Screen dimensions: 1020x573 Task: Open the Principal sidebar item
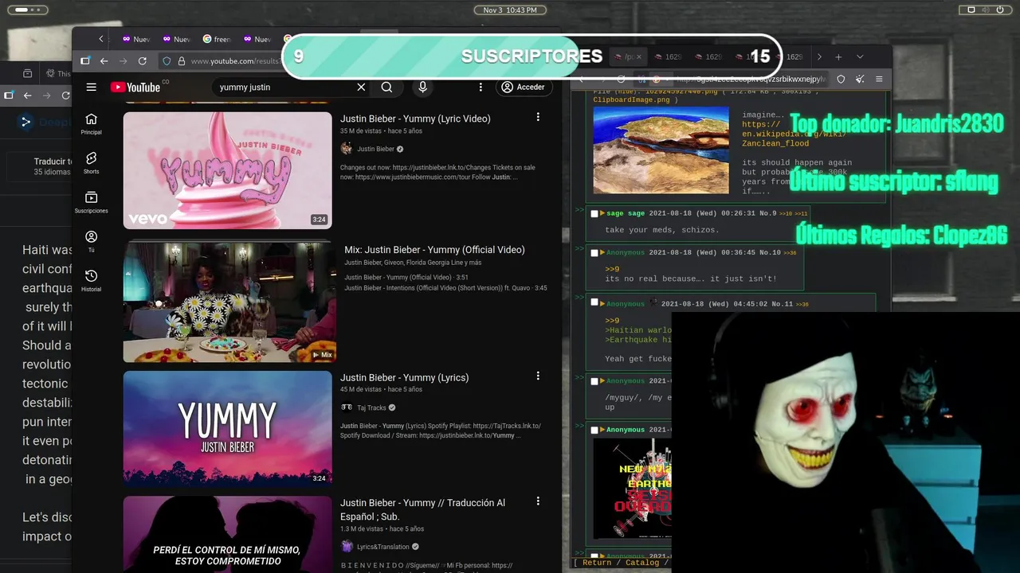tap(92, 123)
